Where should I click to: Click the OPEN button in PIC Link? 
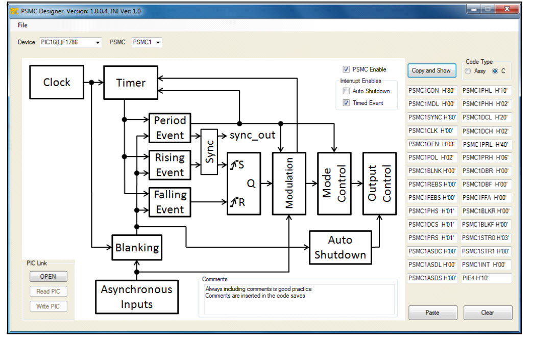(49, 277)
